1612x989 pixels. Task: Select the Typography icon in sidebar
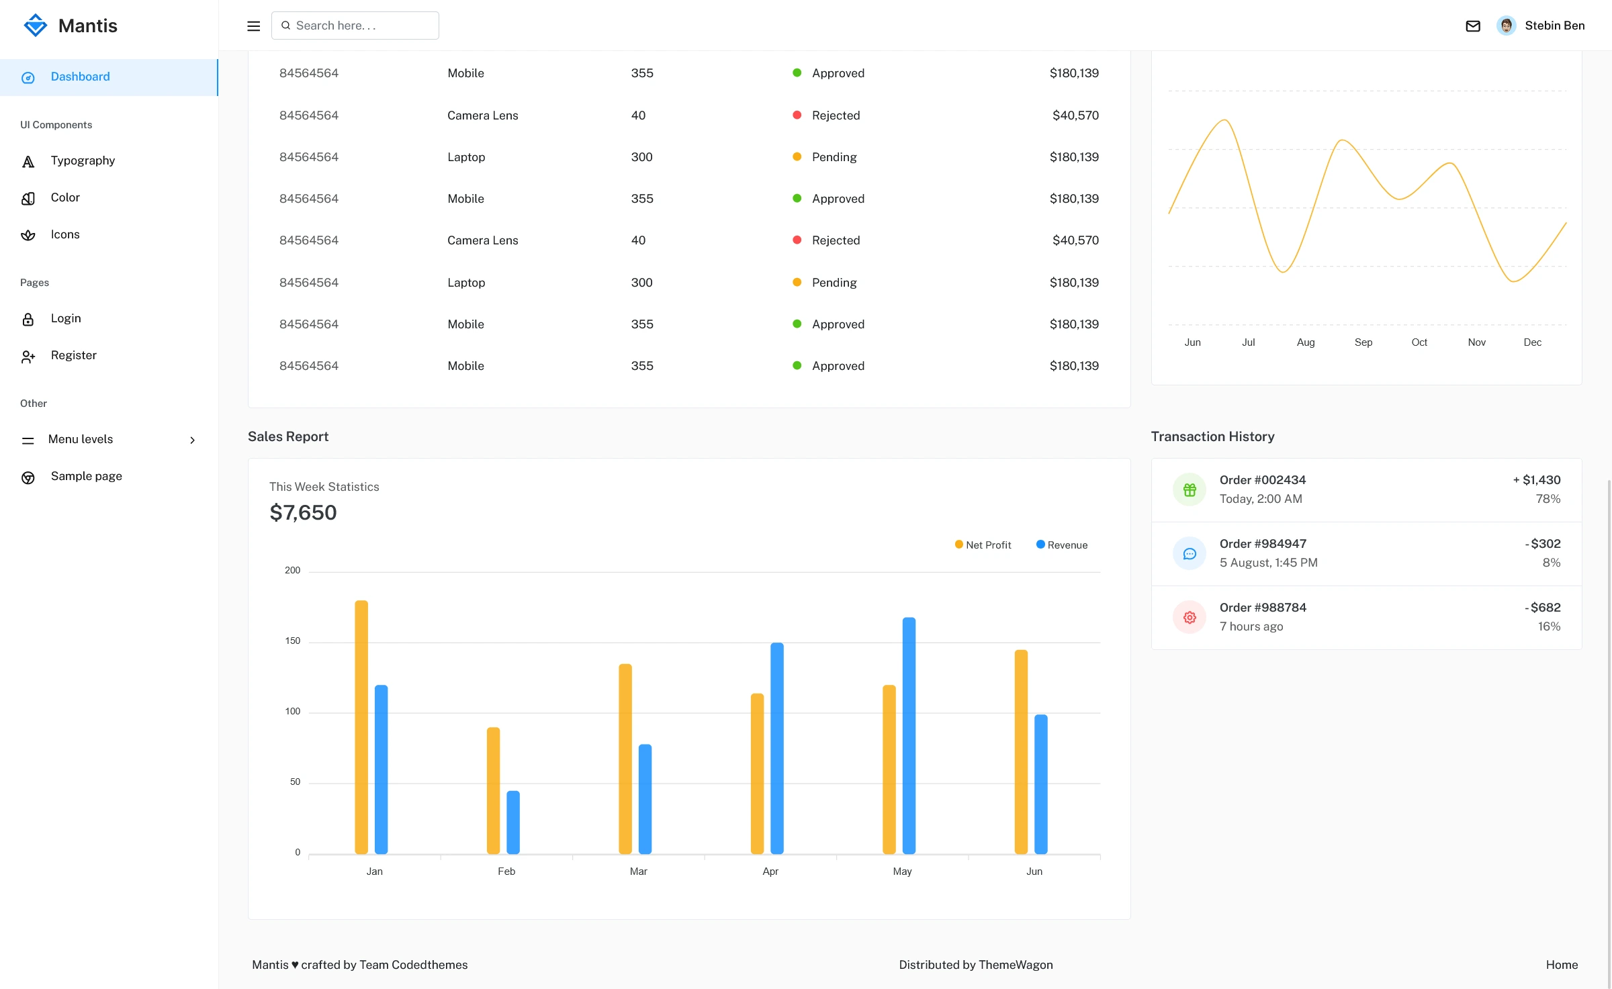pyautogui.click(x=28, y=160)
